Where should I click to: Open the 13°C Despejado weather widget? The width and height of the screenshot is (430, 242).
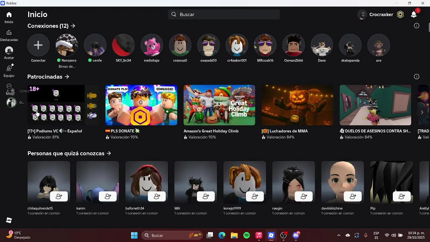[18, 235]
